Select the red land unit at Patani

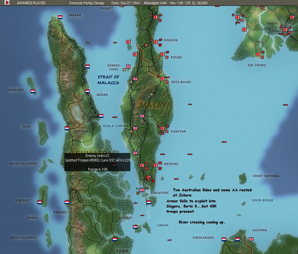pos(167,57)
